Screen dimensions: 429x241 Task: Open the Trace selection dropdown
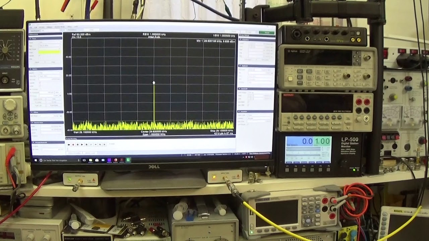pyautogui.click(x=50, y=43)
